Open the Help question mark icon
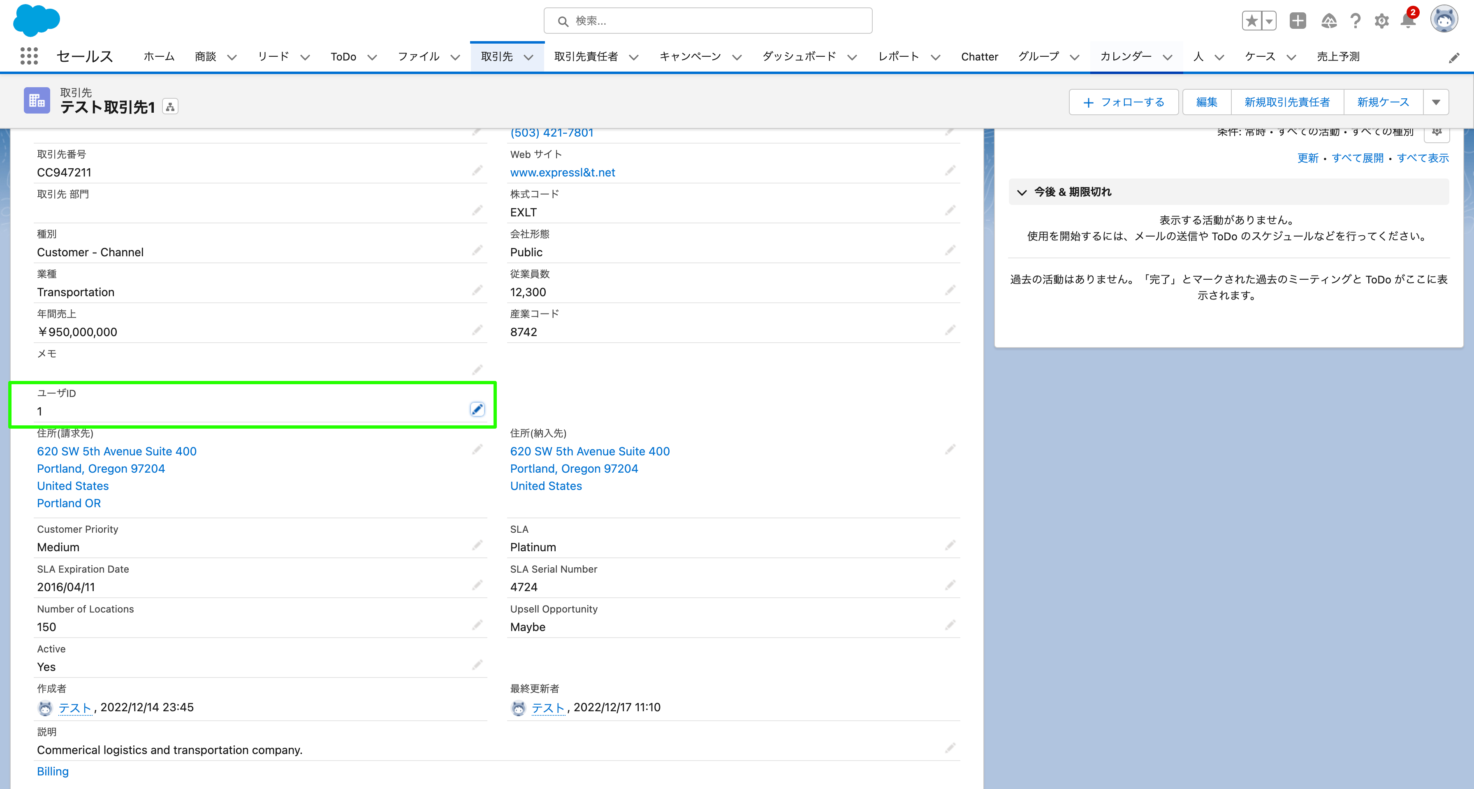This screenshot has height=789, width=1474. coord(1355,21)
